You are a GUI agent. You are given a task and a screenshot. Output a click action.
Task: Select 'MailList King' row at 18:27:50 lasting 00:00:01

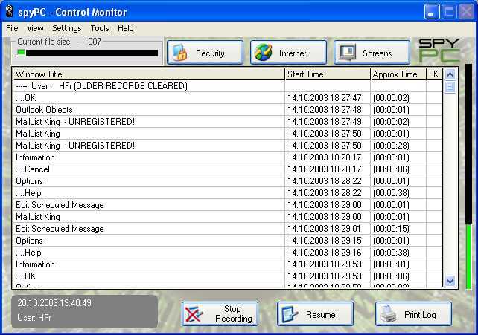pyautogui.click(x=228, y=134)
